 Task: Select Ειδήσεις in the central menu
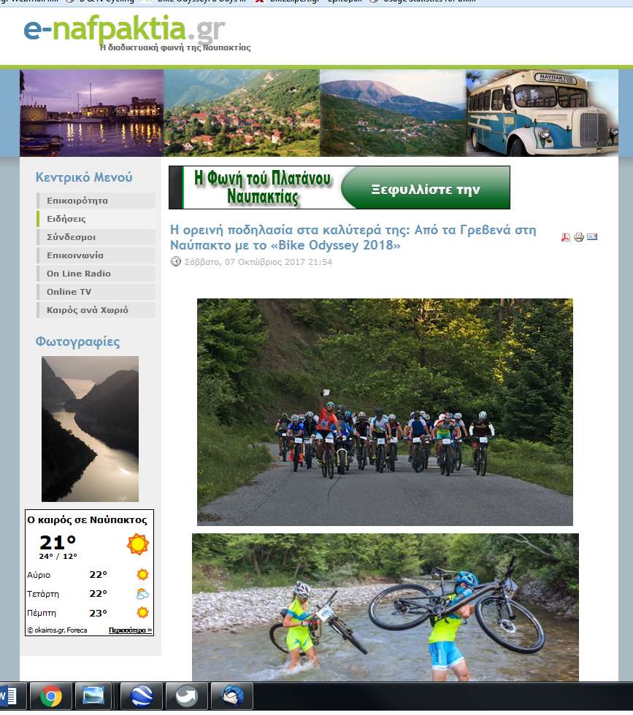coord(96,219)
